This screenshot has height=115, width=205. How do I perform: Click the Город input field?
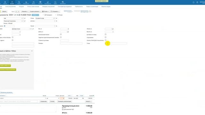116,43
